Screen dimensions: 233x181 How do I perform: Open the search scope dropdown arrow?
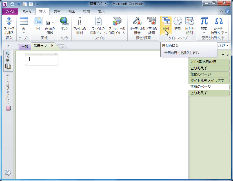point(227,46)
